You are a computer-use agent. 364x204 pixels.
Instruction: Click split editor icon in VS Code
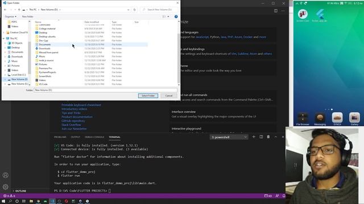[x=275, y=11]
